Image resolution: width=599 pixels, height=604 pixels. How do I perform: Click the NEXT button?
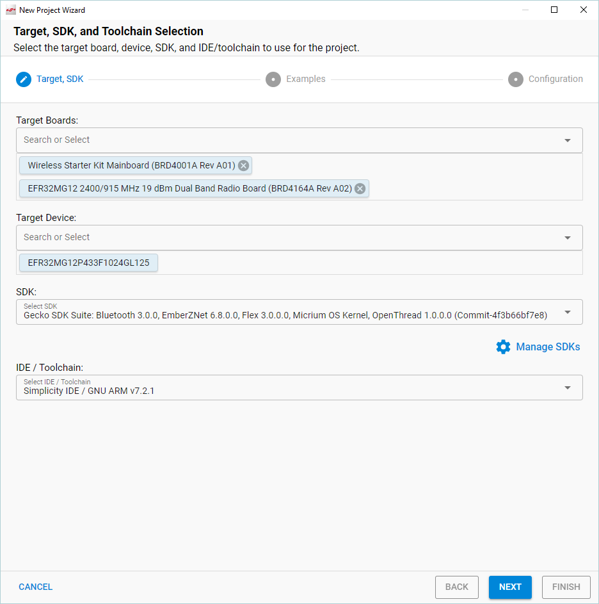click(510, 587)
